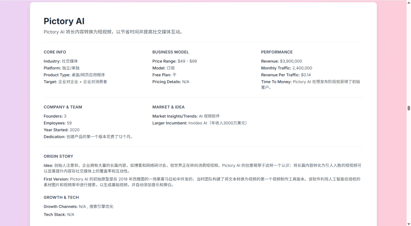Viewport: 411px width, 226px height.
Task: Click the Founders: 3 line
Action: point(55,116)
